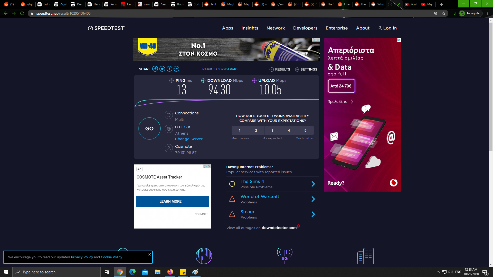Click the media control icon in toolbar
Viewport: 493px width, 277px height.
454,13
